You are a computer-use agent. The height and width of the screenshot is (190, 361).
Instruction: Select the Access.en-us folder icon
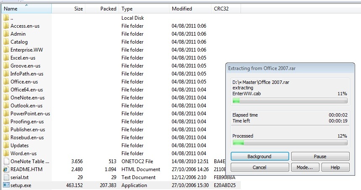pos(6,26)
